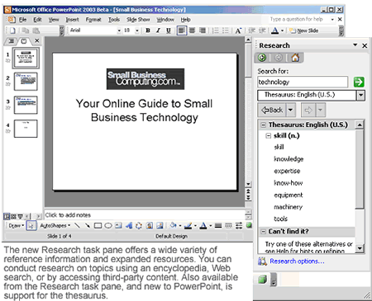
Task: Align text right
Action: 203,31
